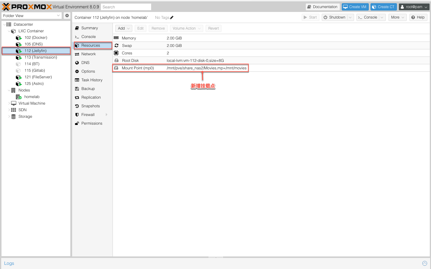Click the Revert button
431x269 pixels.
click(213, 28)
